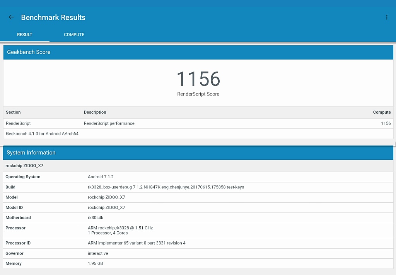This screenshot has width=396, height=275.
Task: Select the ARM implementer 65 value
Action: click(x=137, y=243)
